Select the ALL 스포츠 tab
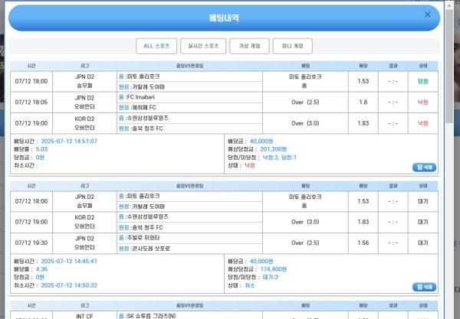 [x=156, y=46]
